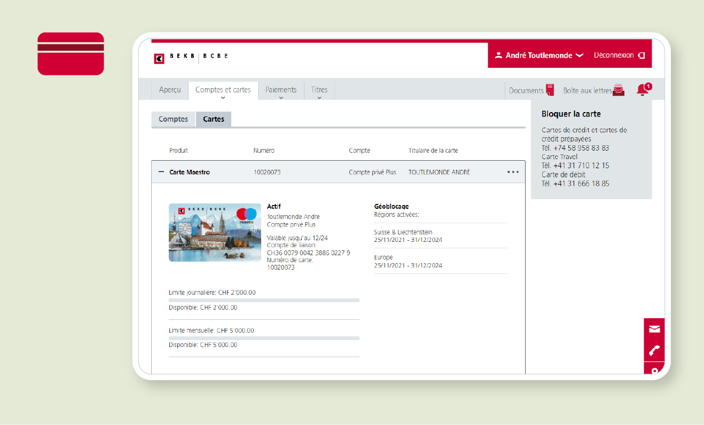Open the notification bell icon
The height and width of the screenshot is (425, 704).
coord(643,90)
